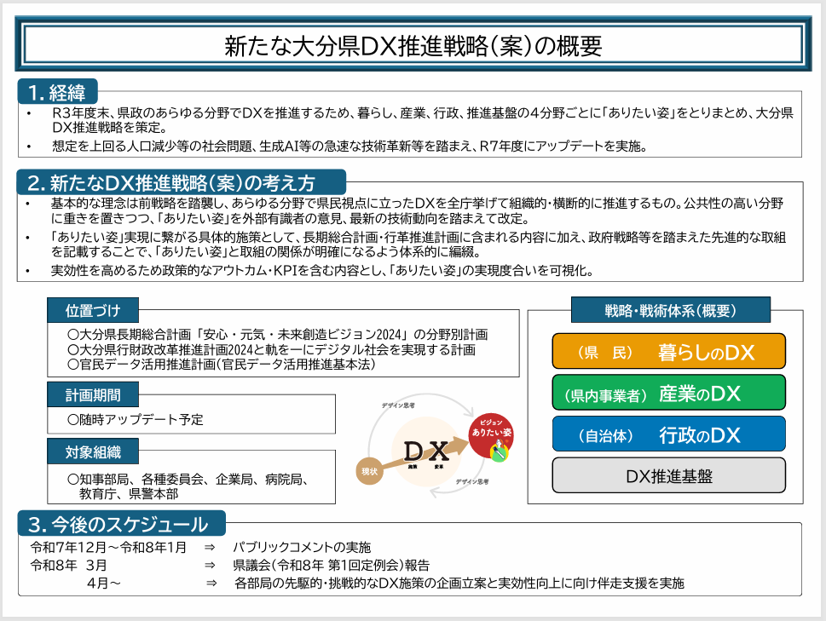Select the central DX circle in diagram
Image resolution: width=826 pixels, height=621 pixels.
coord(425,451)
